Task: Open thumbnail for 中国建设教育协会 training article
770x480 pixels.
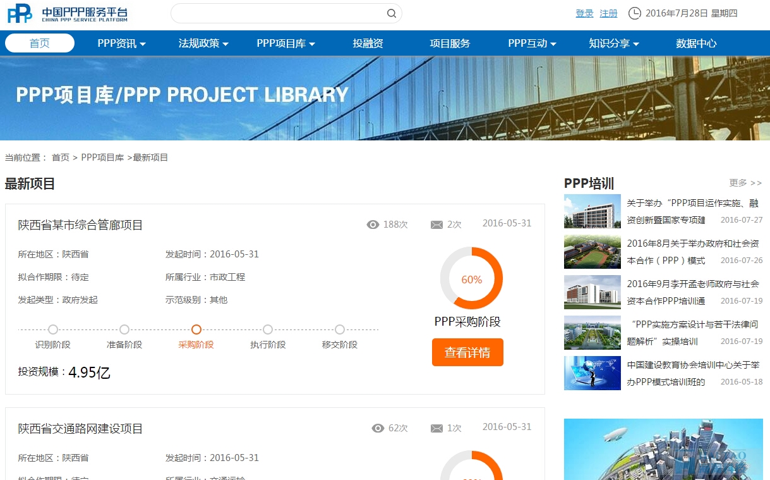Action: pos(593,373)
